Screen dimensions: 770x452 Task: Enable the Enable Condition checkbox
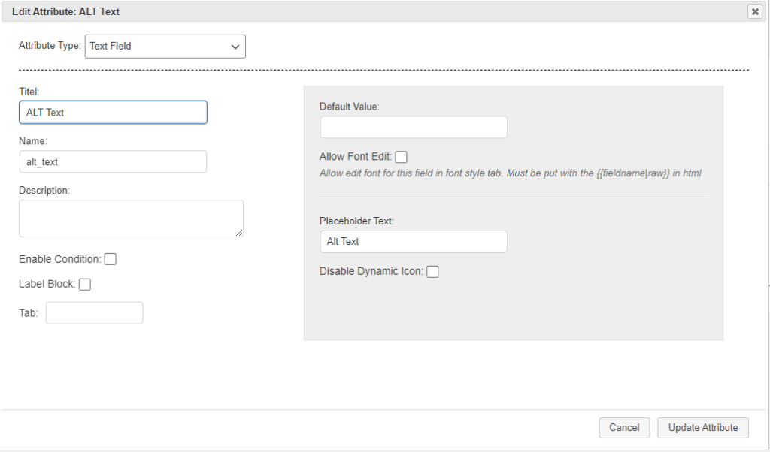(111, 259)
